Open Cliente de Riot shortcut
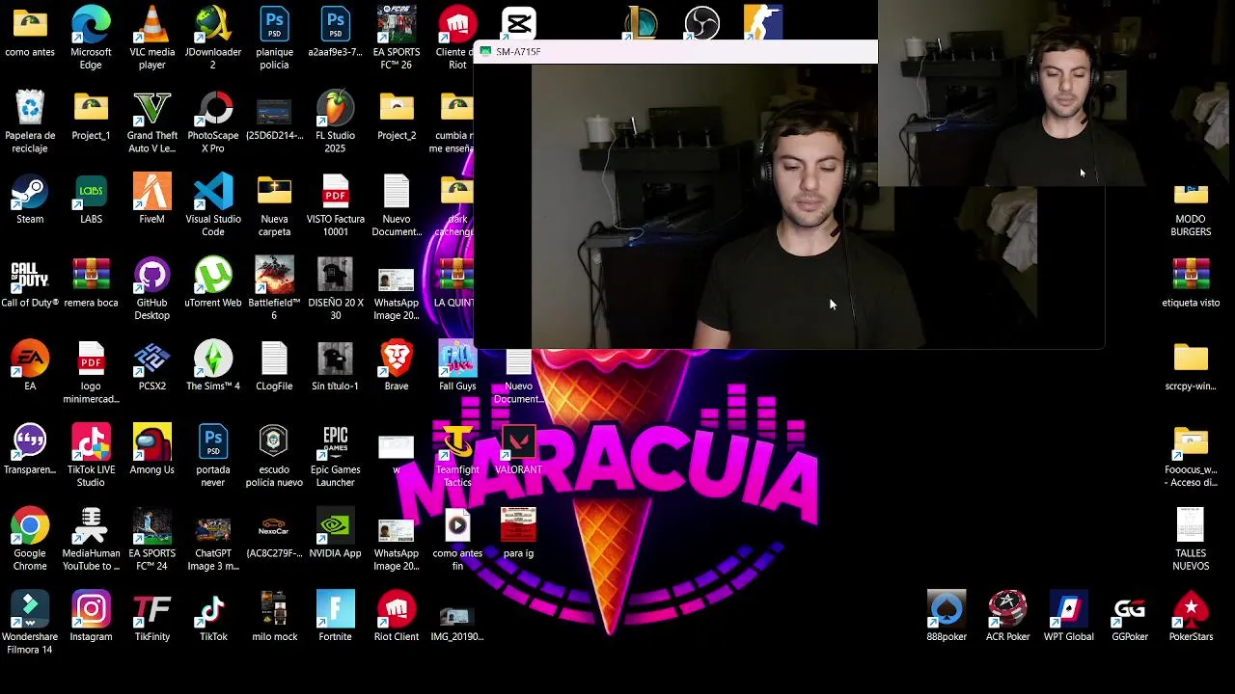 click(457, 37)
